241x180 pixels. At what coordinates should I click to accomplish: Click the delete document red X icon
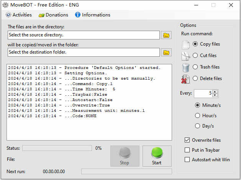point(185,79)
